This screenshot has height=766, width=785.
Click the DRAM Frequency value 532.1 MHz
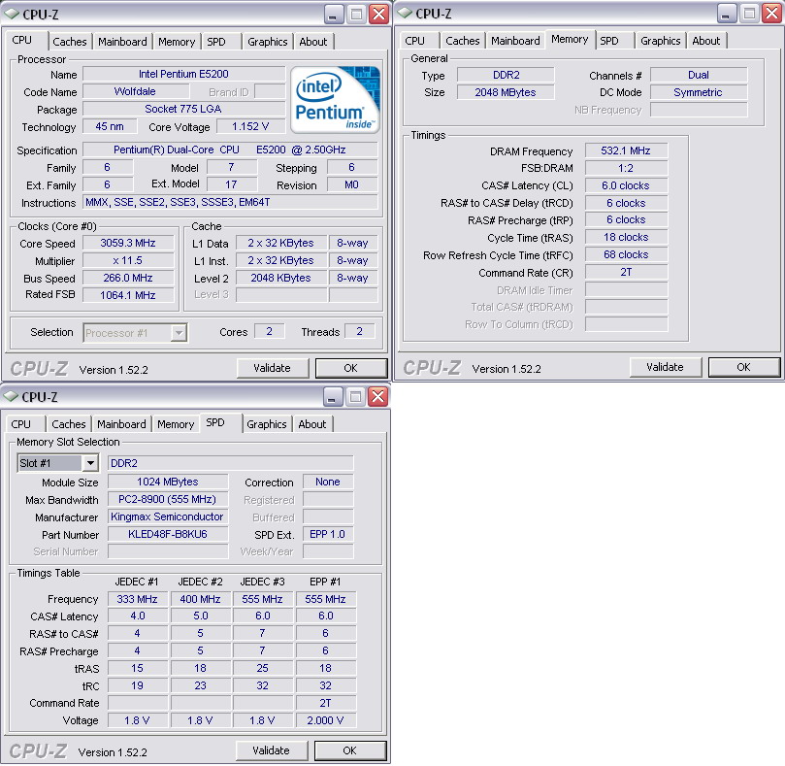[x=626, y=150]
